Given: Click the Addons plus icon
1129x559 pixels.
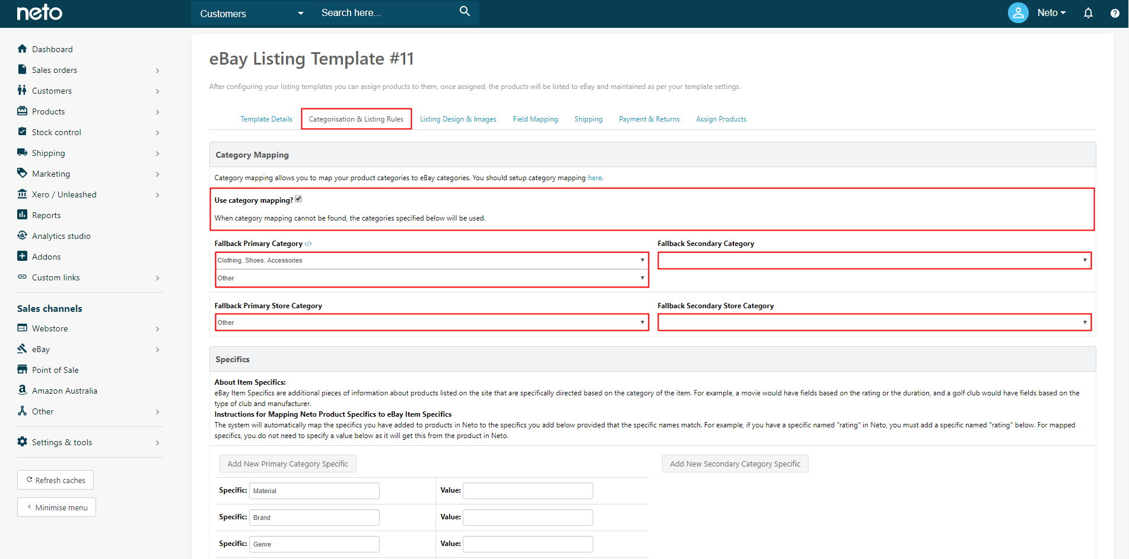Looking at the screenshot, I should pos(23,256).
